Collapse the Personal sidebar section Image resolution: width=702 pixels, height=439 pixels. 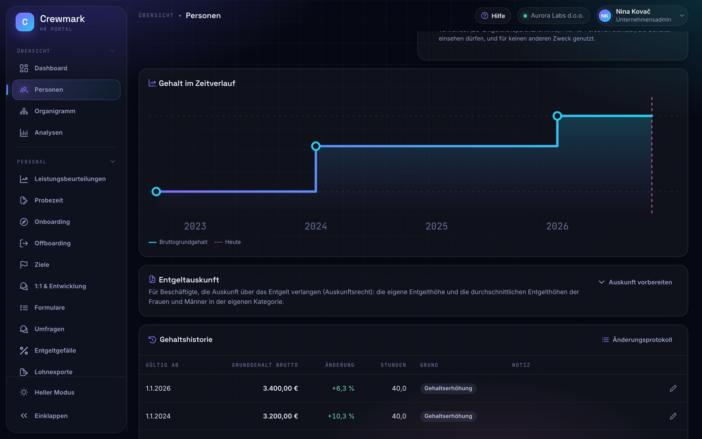coord(113,162)
